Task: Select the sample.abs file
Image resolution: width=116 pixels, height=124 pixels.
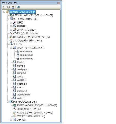Action: tap(26, 51)
